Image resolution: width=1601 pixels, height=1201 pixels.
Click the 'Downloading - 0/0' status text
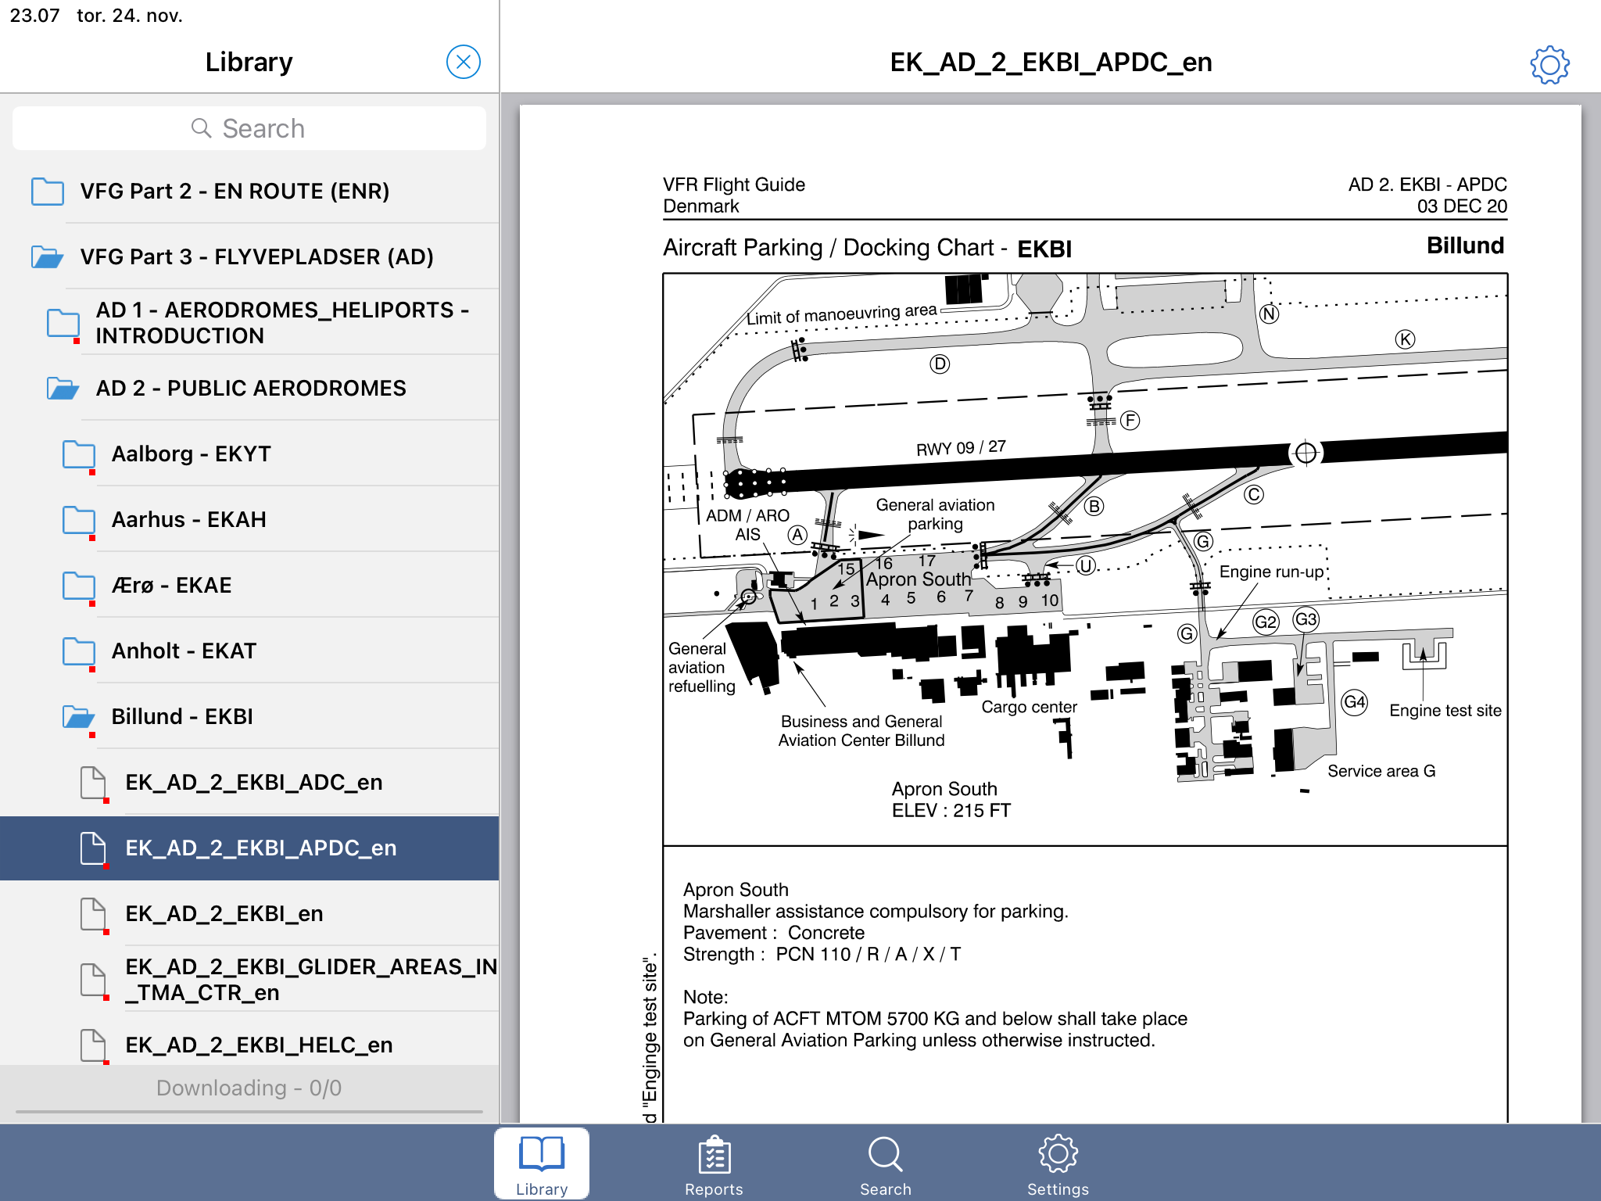click(249, 1088)
